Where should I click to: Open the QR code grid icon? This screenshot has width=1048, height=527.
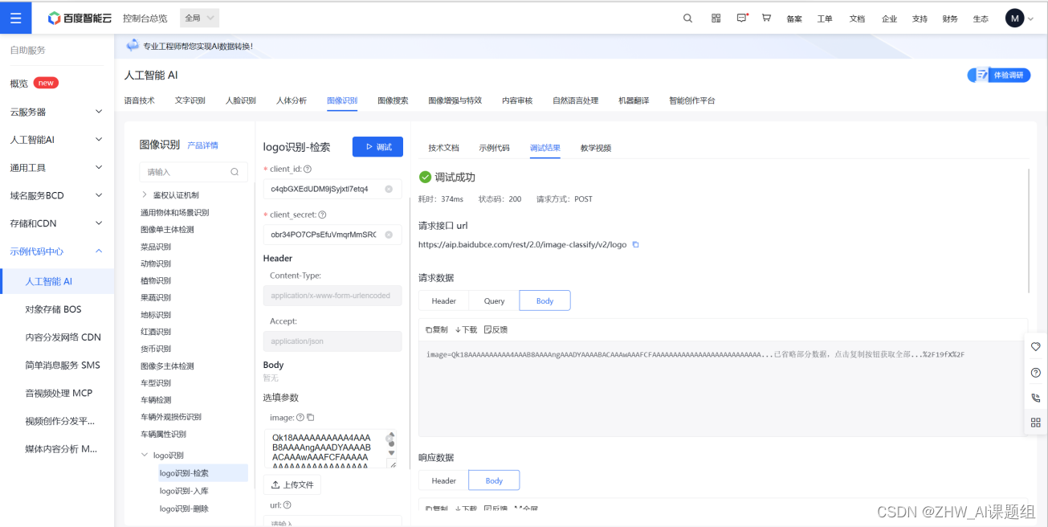716,18
